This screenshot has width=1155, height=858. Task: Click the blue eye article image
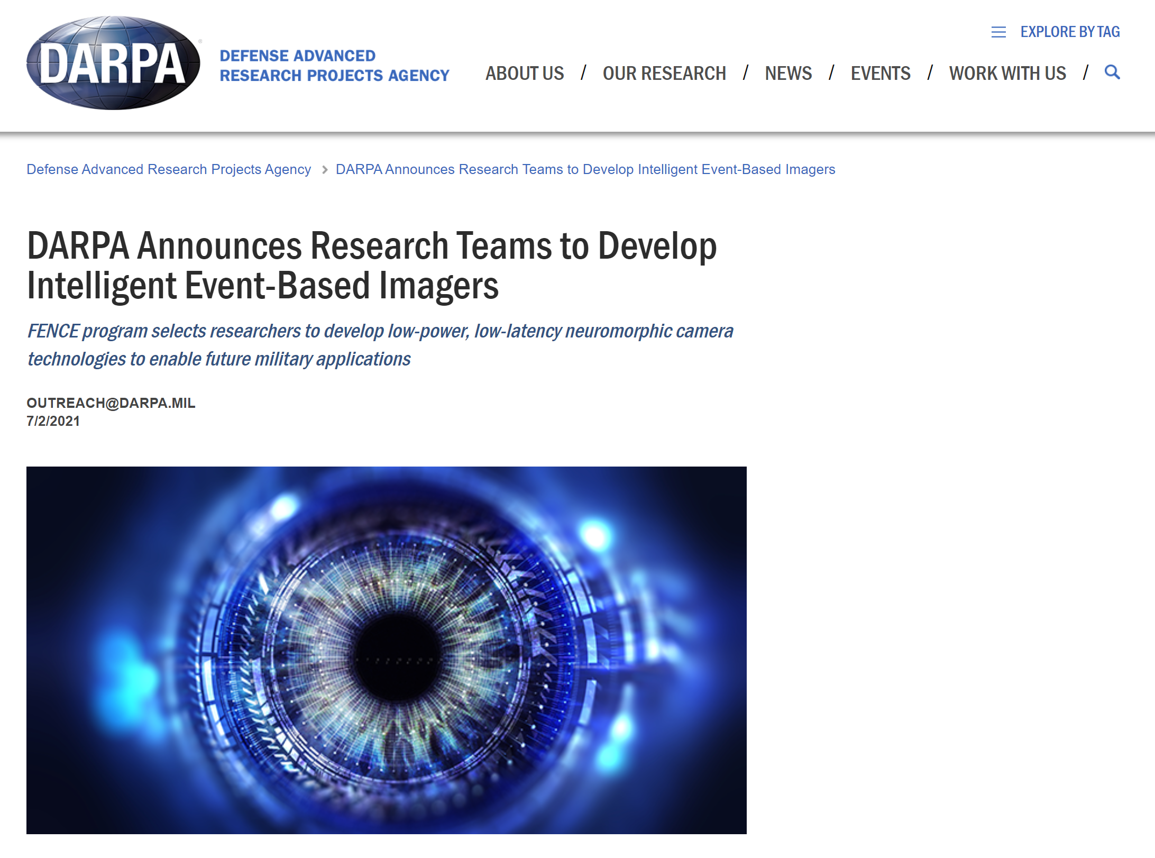pyautogui.click(x=386, y=650)
